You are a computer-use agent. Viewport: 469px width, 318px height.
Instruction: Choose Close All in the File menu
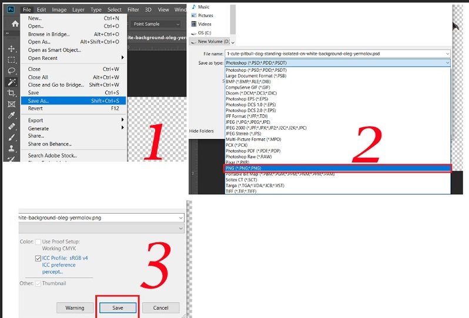(73, 77)
